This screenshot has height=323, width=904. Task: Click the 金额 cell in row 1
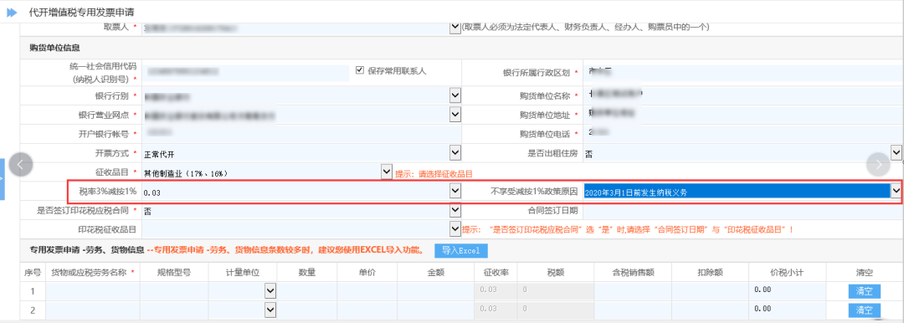coord(435,291)
